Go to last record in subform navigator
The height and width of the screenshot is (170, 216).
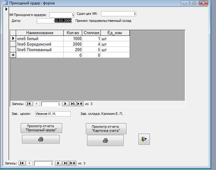pyautogui.click(x=73, y=104)
